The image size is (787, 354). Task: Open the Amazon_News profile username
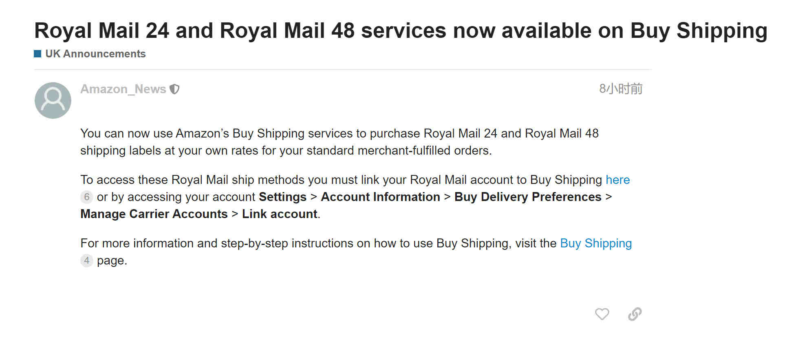123,89
